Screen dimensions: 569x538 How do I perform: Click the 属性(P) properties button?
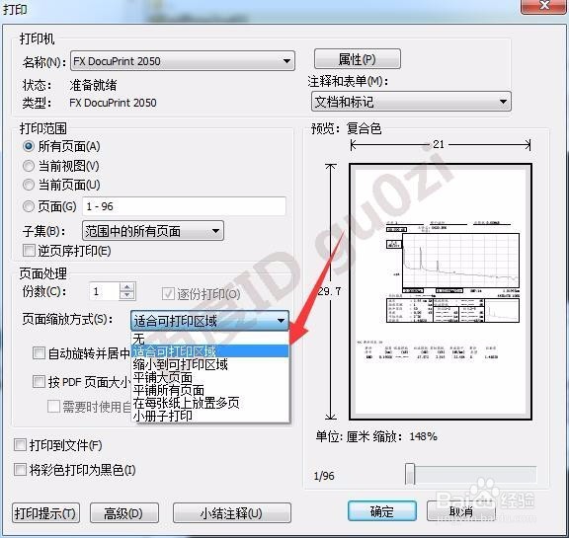(x=357, y=59)
